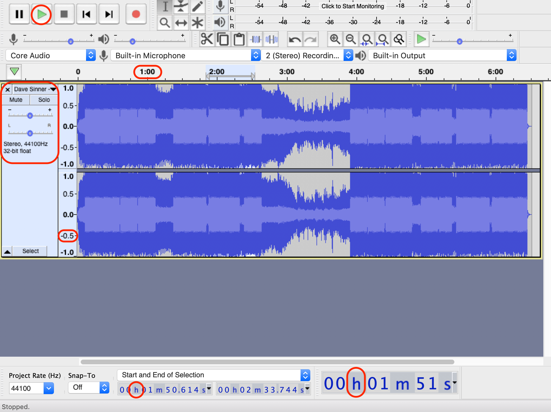Select the Envelope tool
This screenshot has height=412, width=551.
point(181,7)
